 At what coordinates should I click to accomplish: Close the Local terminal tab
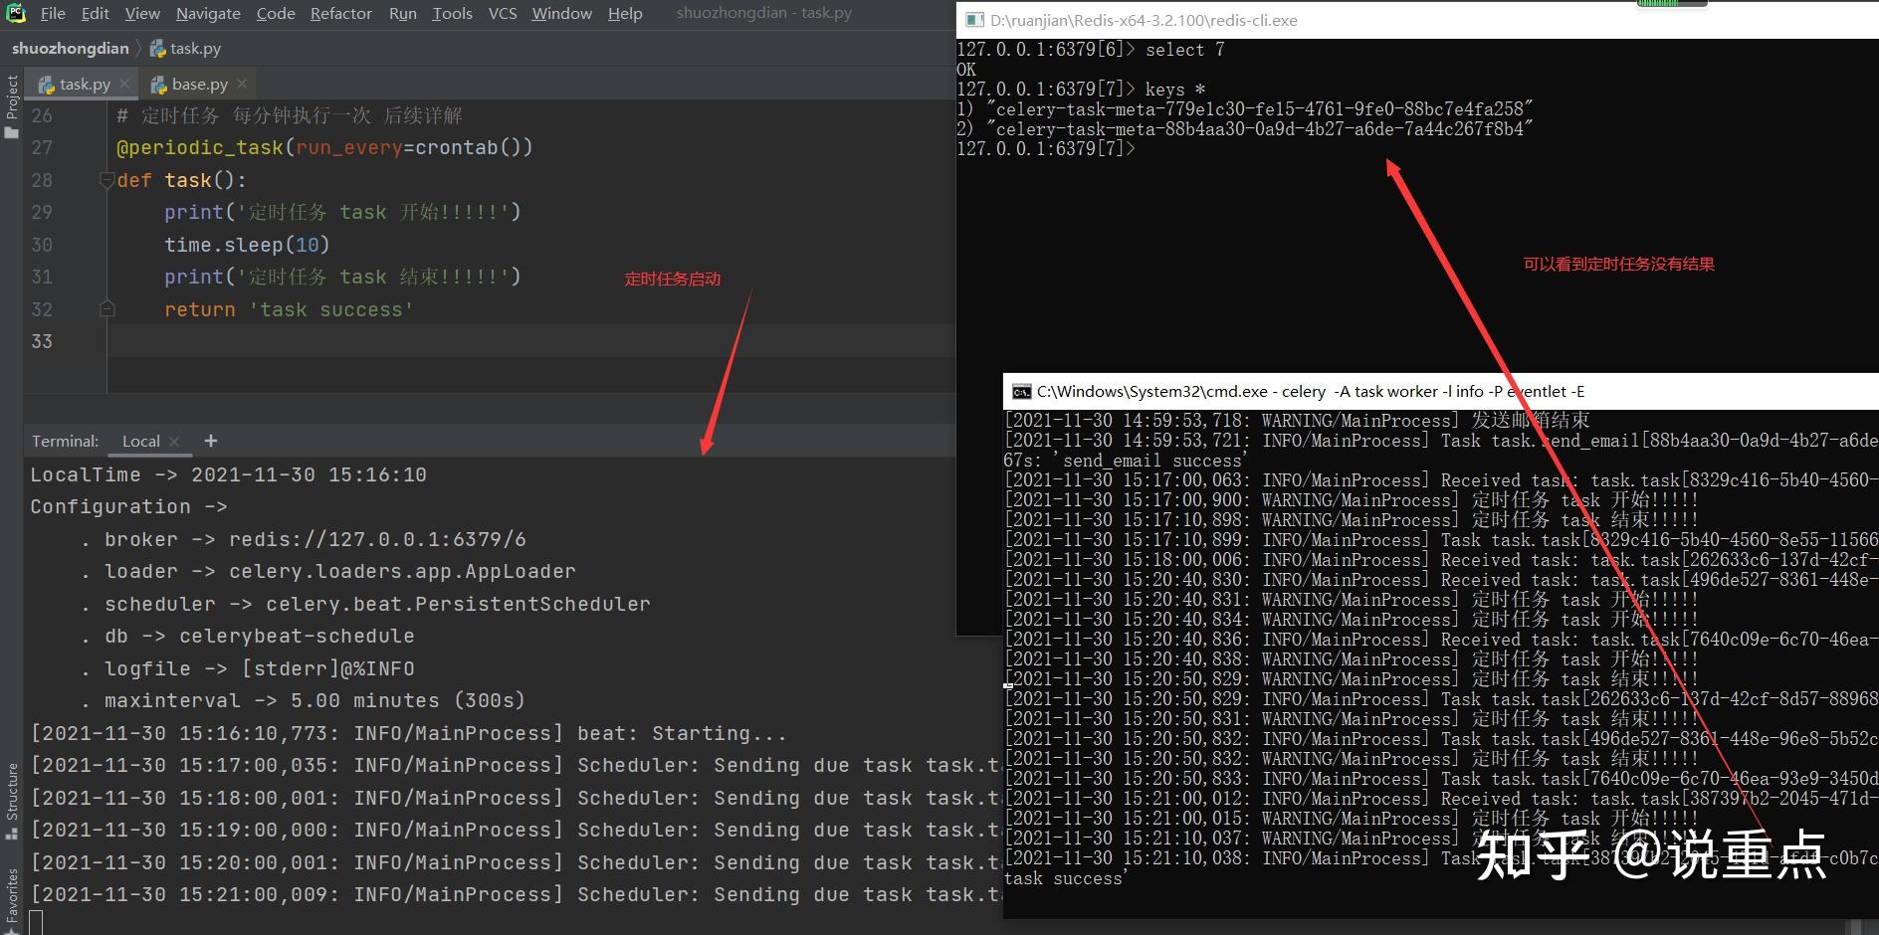coord(175,441)
